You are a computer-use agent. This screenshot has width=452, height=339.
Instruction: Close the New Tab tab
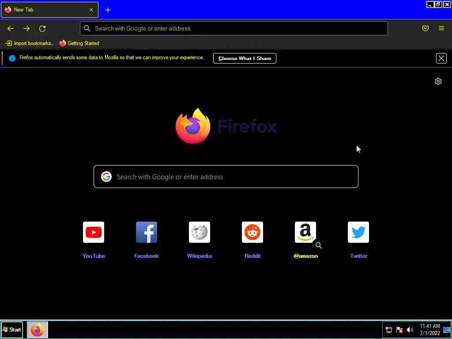(91, 10)
